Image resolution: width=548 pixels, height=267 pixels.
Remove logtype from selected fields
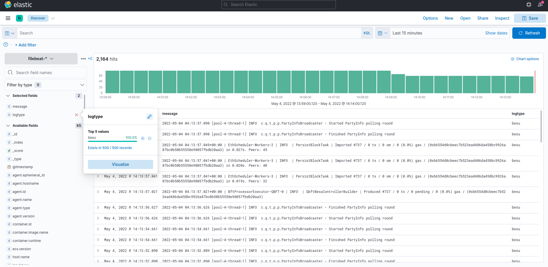click(x=77, y=115)
